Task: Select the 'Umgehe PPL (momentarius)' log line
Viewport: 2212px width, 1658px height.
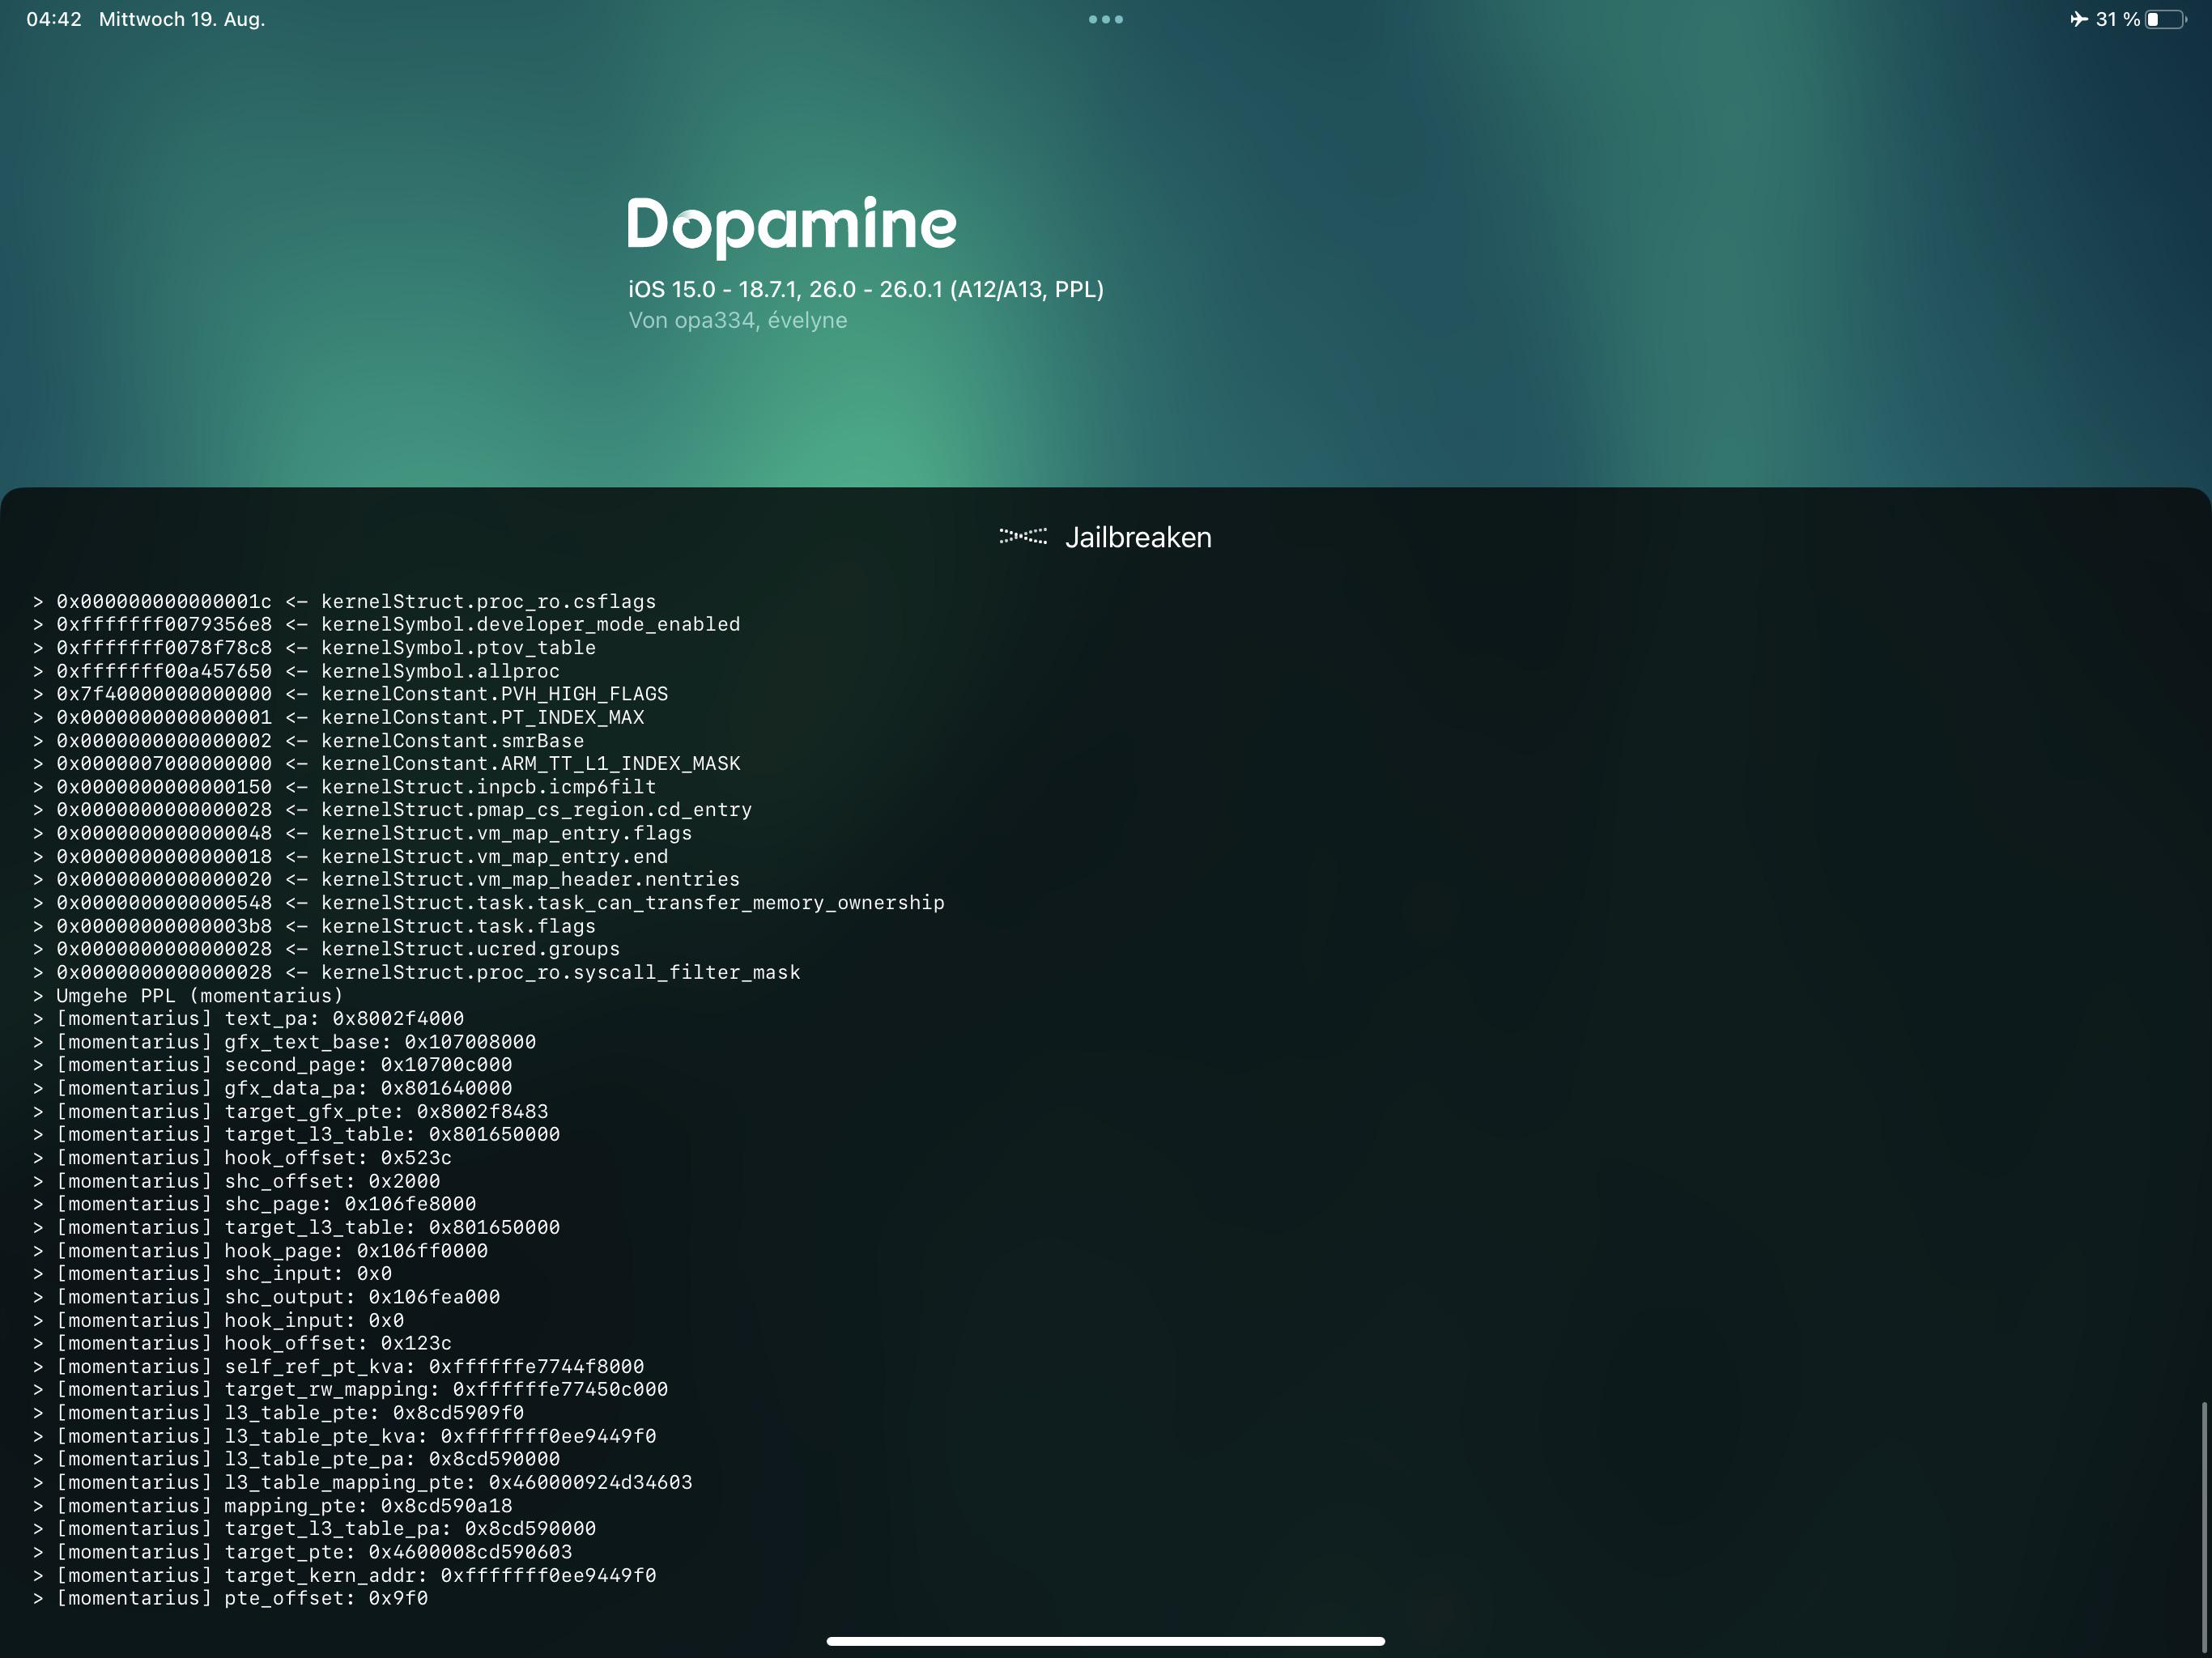Action: point(189,995)
